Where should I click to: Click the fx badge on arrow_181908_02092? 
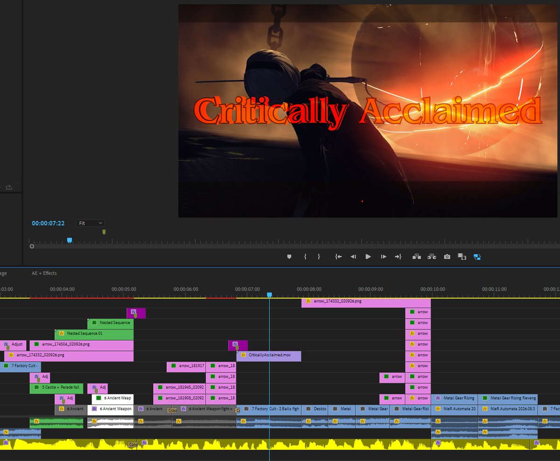[x=160, y=398]
